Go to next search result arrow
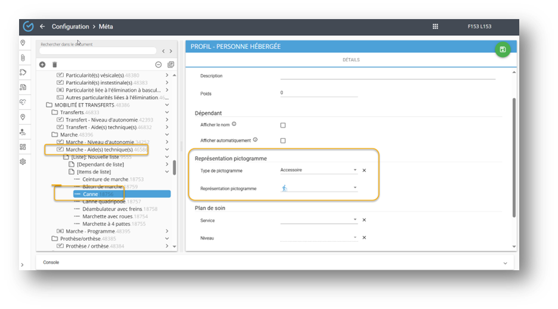The width and height of the screenshot is (558, 309). [x=170, y=51]
